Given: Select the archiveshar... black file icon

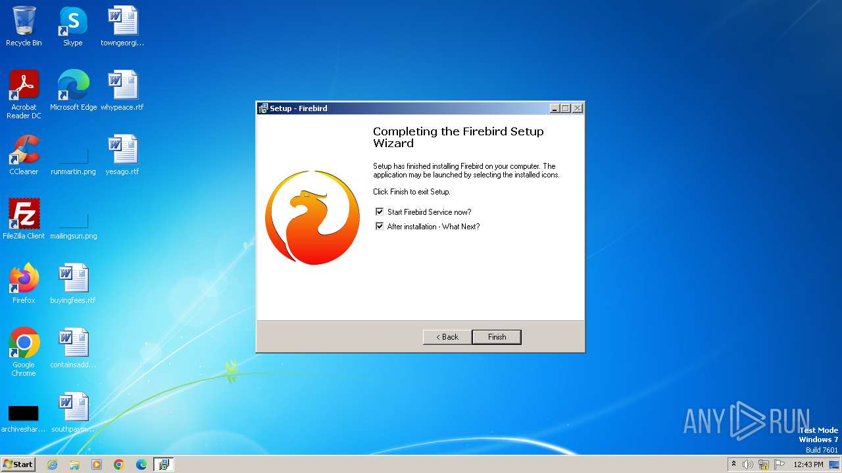Looking at the screenshot, I should (x=24, y=418).
